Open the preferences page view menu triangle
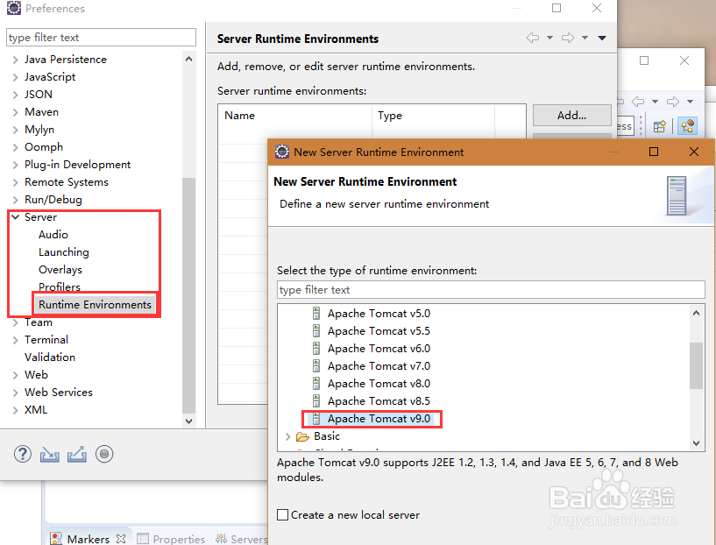The width and height of the screenshot is (716, 545). [x=602, y=38]
